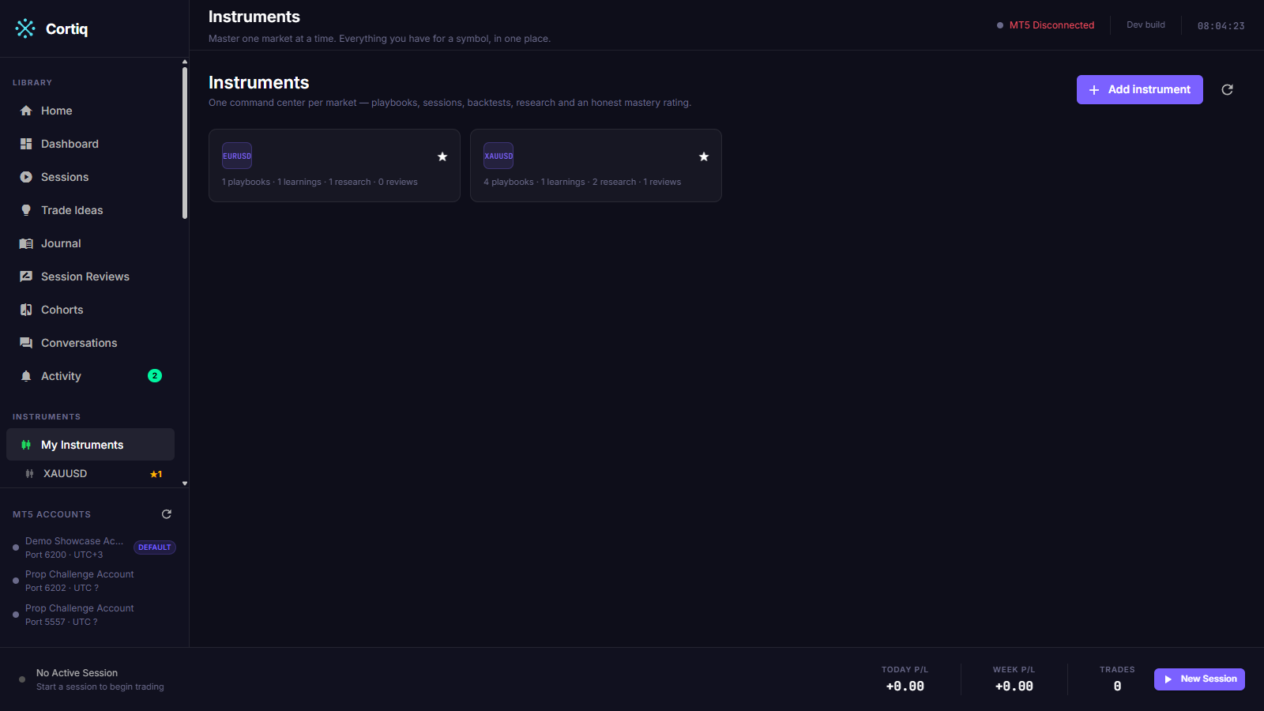The image size is (1264, 711).
Task: Open Trade Ideas
Action: pyautogui.click(x=90, y=210)
